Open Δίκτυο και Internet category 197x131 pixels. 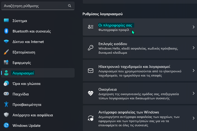[x=38, y=42]
